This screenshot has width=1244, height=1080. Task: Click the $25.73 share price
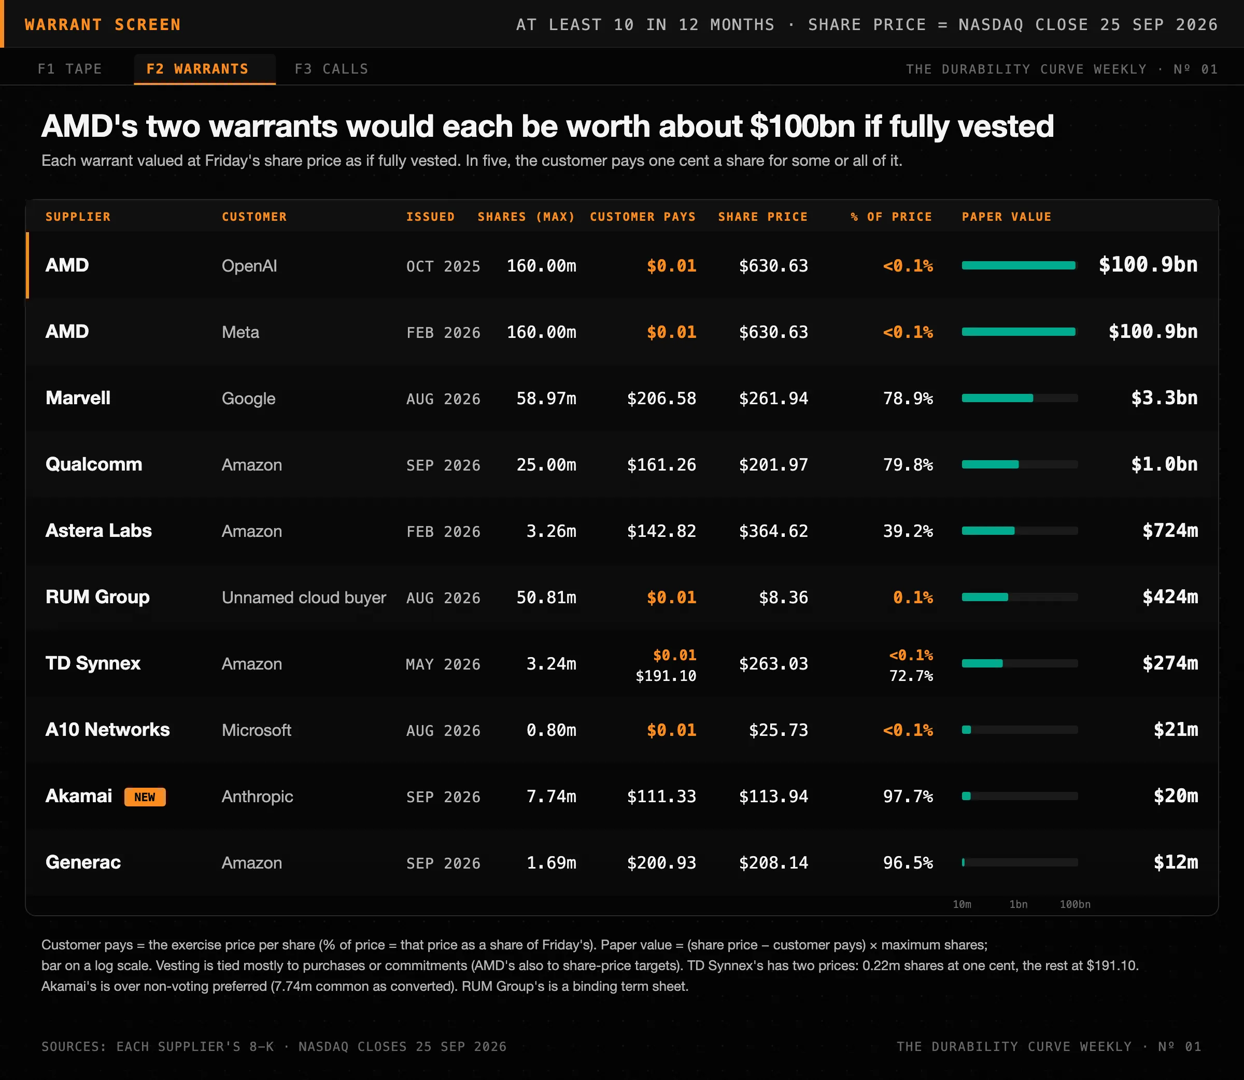[778, 730]
